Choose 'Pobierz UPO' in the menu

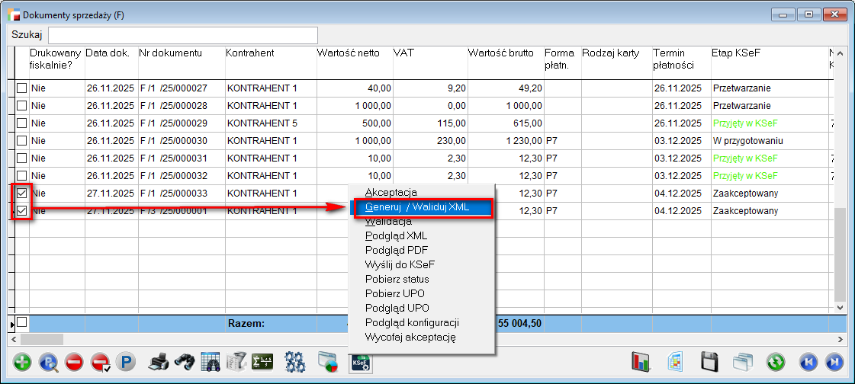click(x=394, y=293)
